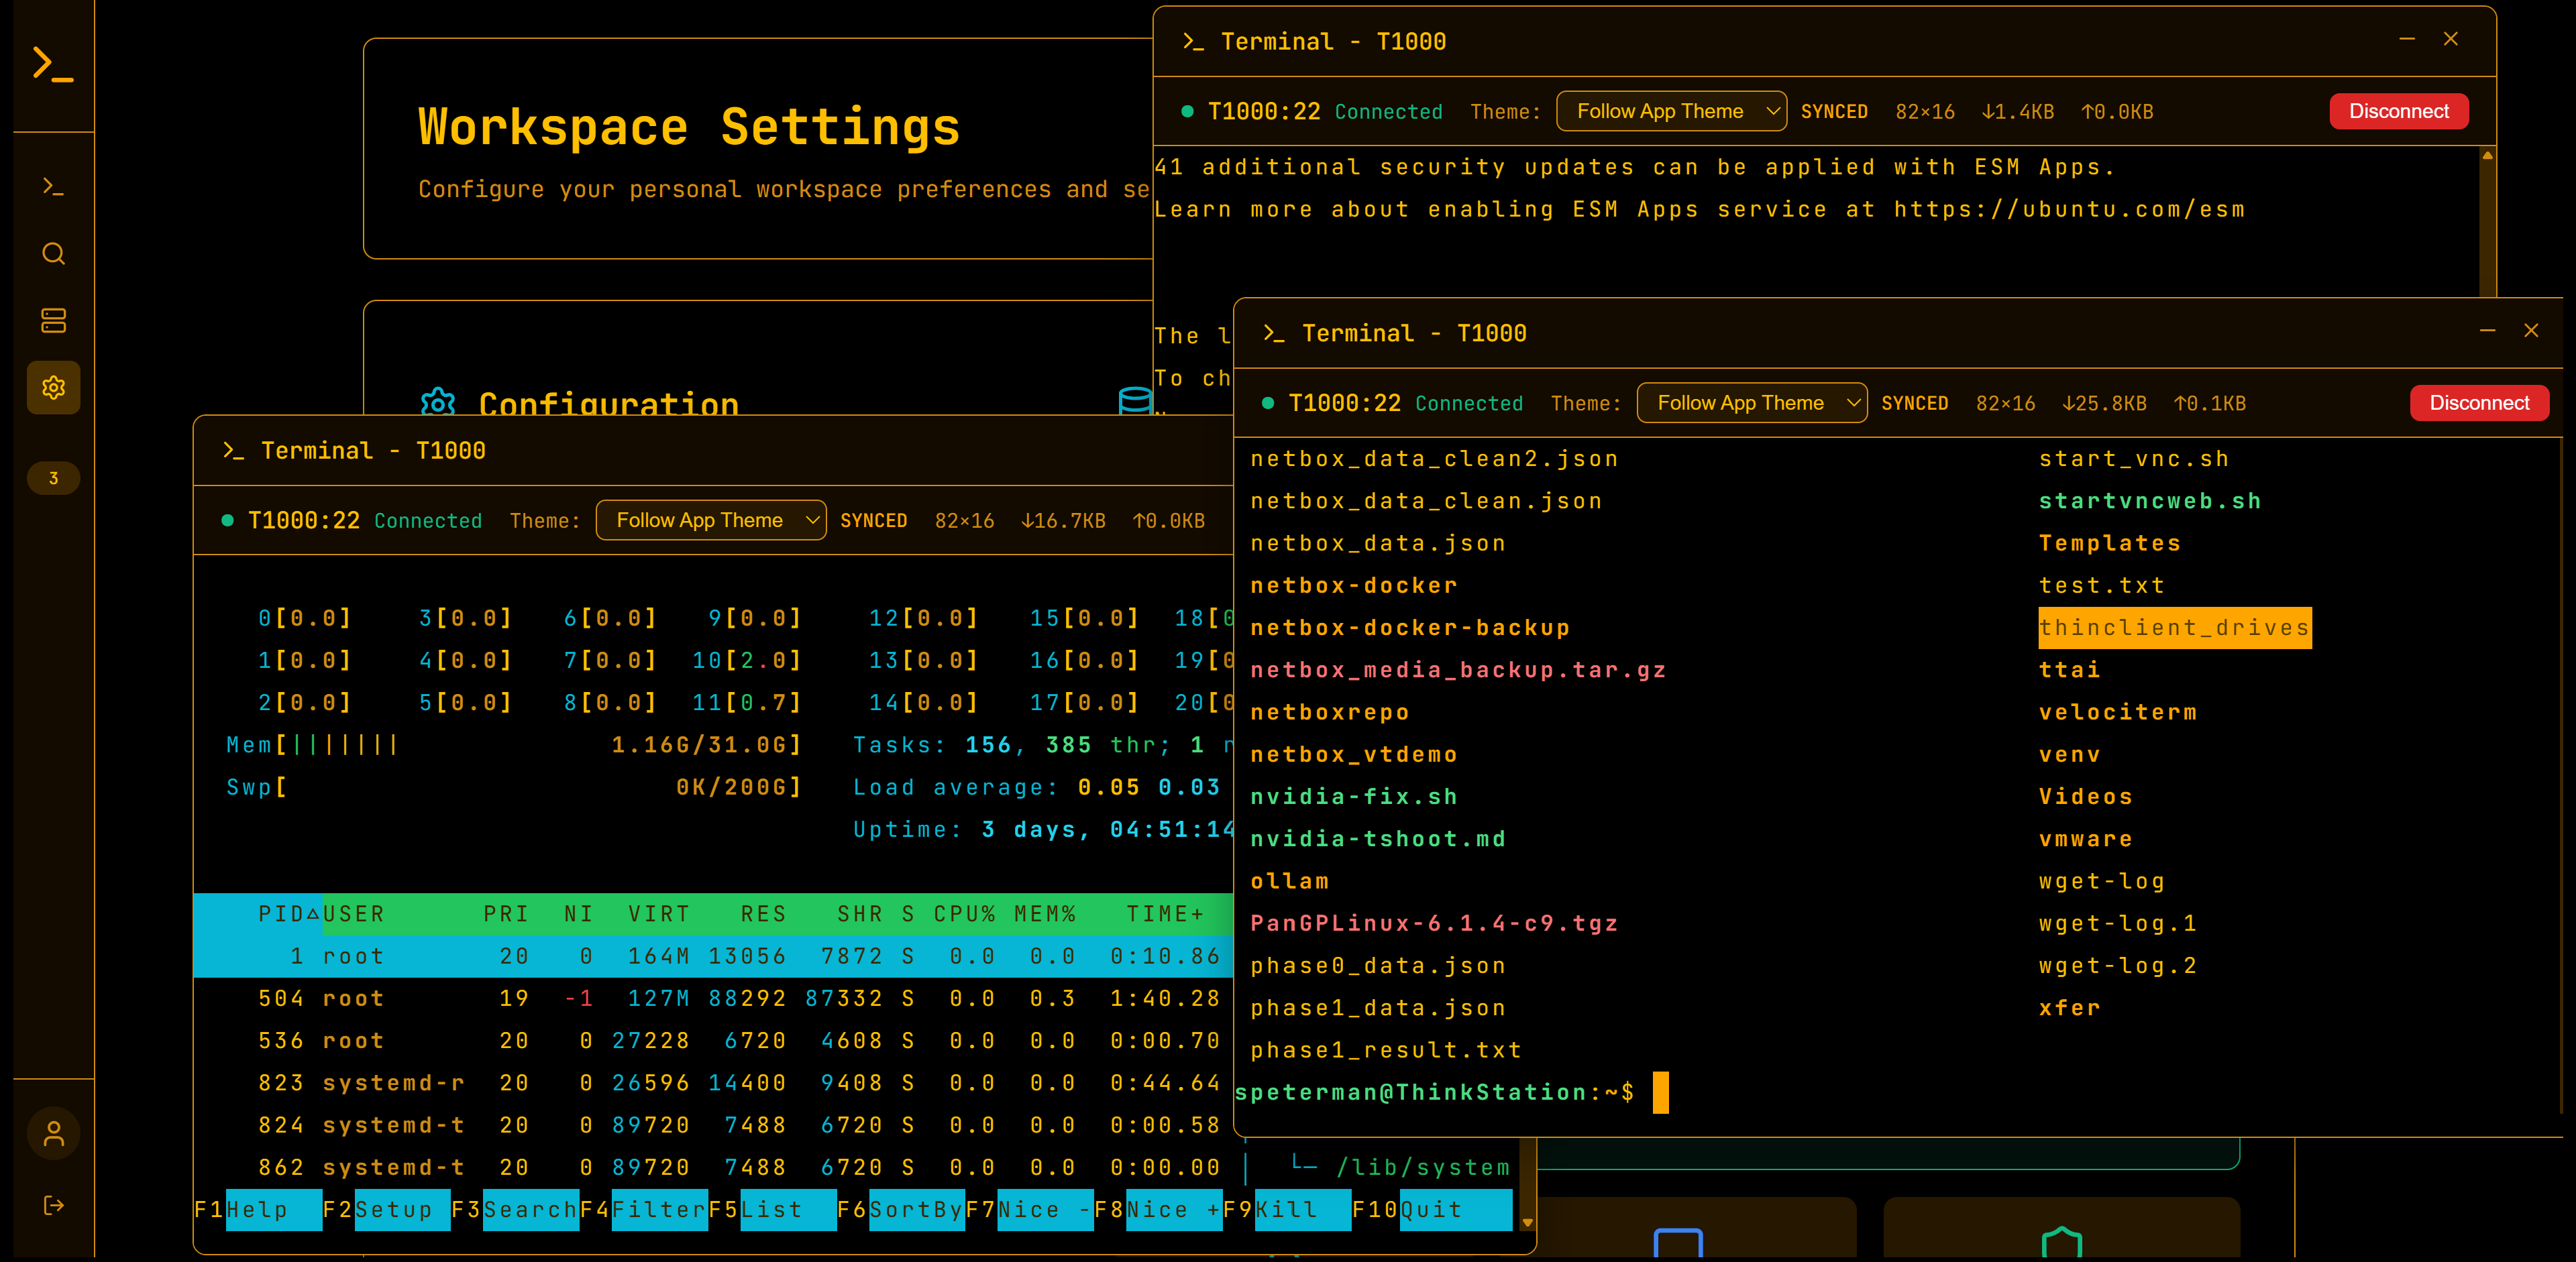Click the badge showing 3 sessions

point(53,479)
